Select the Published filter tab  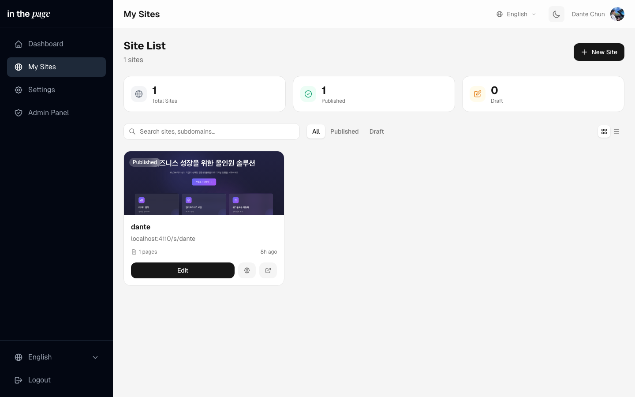point(344,131)
